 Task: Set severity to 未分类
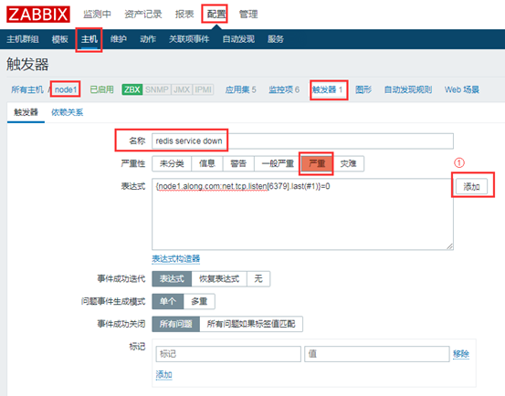click(172, 163)
